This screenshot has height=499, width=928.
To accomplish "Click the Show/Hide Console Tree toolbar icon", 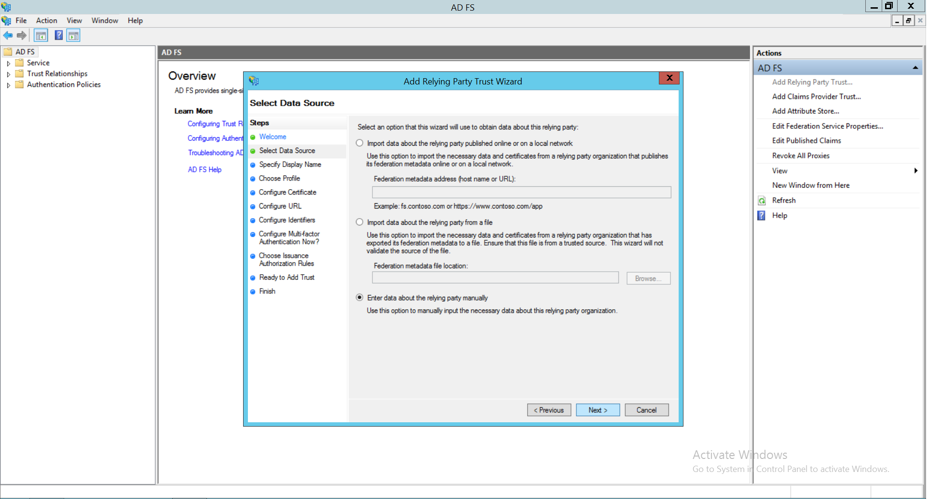I will (x=41, y=35).
